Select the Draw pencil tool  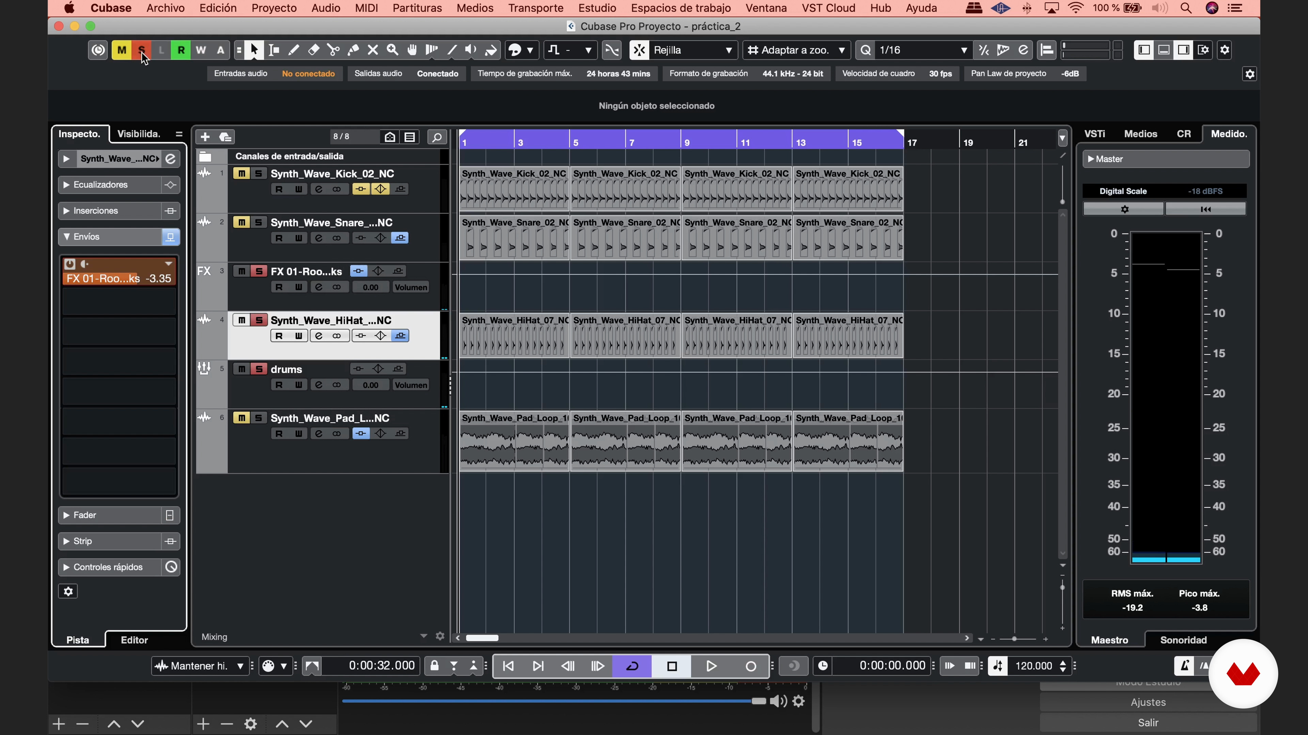click(294, 50)
